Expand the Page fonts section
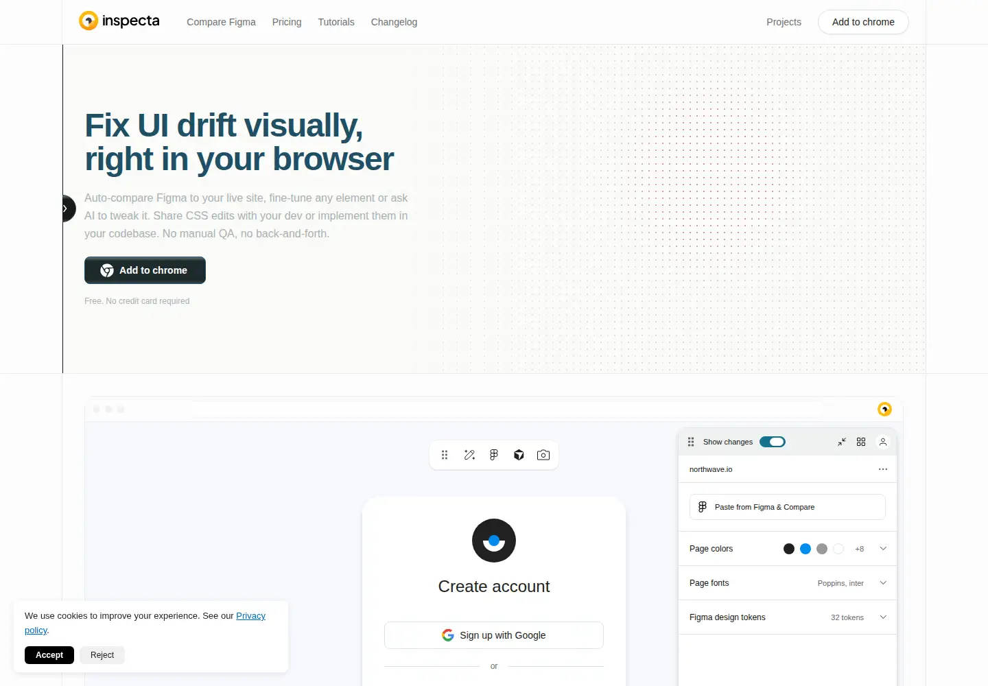 point(883,583)
